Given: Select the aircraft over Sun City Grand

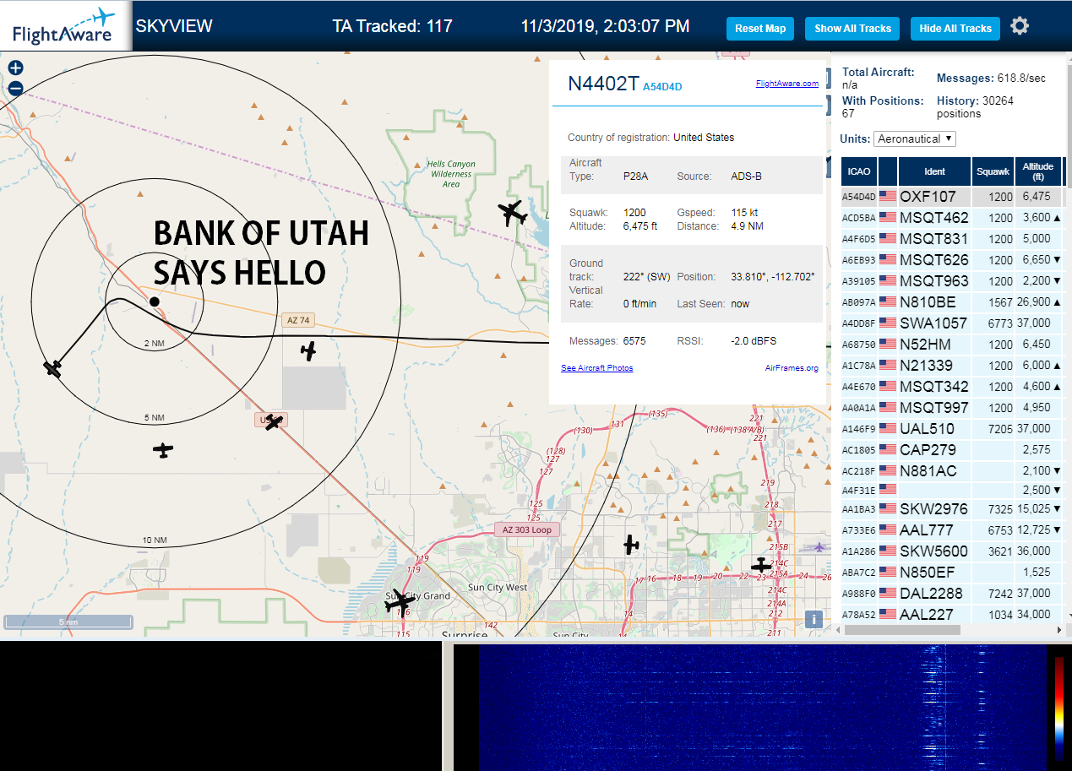Looking at the screenshot, I should (x=399, y=601).
